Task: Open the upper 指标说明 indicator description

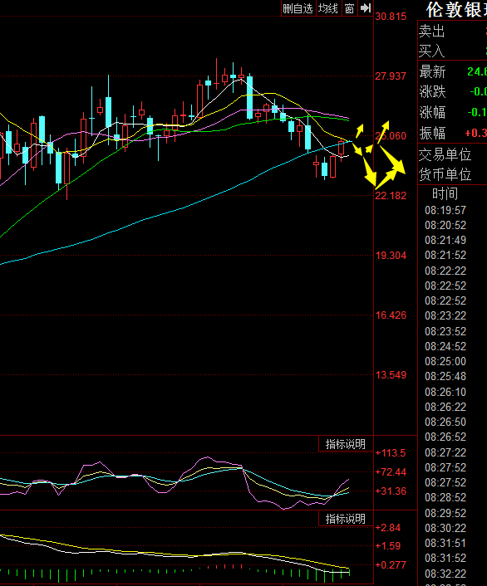Action: (345, 444)
